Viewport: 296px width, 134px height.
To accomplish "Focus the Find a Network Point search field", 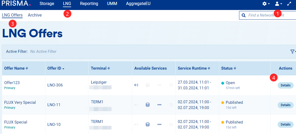I will [x=270, y=15].
